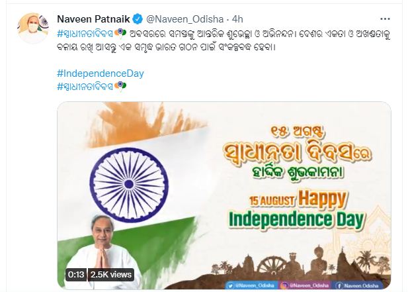Click the 0:13 video duration badge
Screen dimensions: 408x292
click(x=76, y=275)
